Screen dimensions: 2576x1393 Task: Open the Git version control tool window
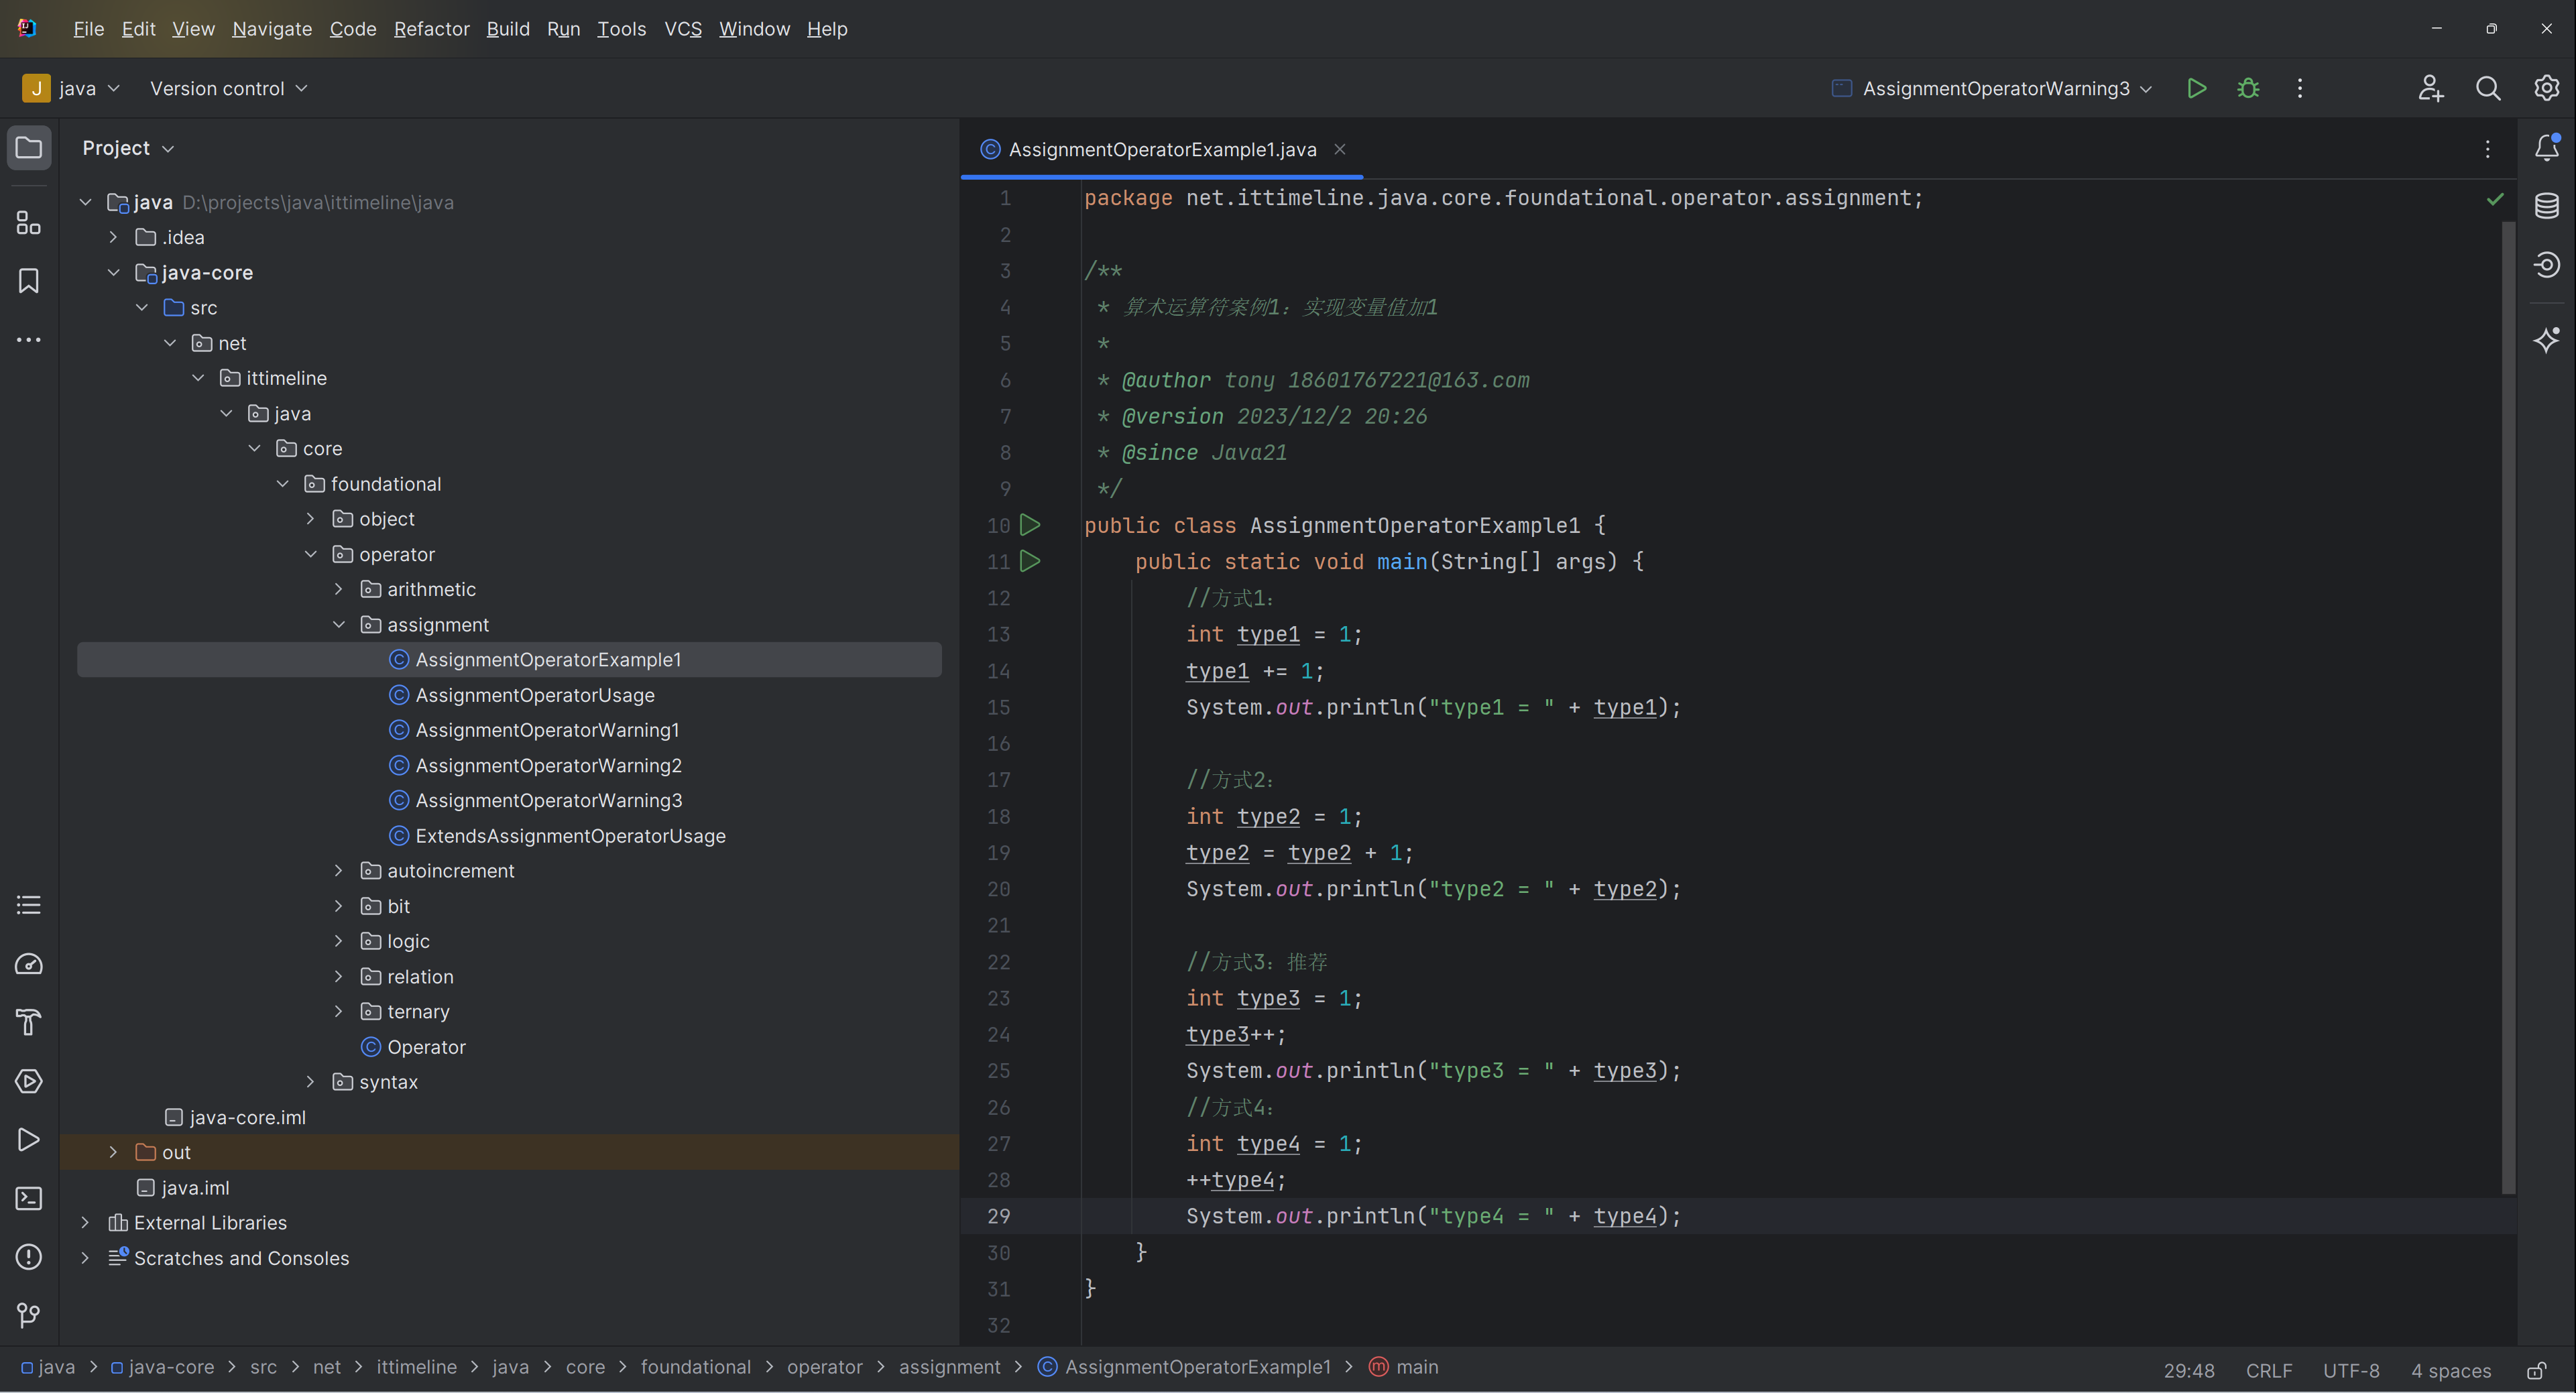(x=29, y=1315)
